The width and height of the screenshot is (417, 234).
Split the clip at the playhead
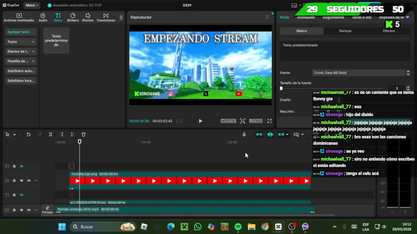point(50,134)
